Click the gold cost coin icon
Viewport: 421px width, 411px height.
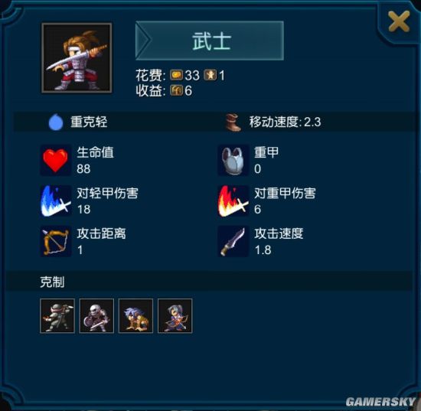(176, 76)
